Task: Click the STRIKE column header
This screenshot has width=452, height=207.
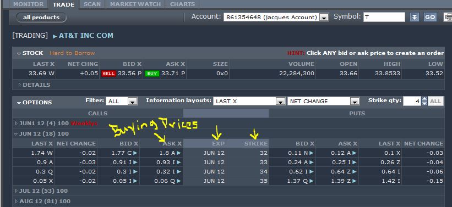Action: point(248,143)
